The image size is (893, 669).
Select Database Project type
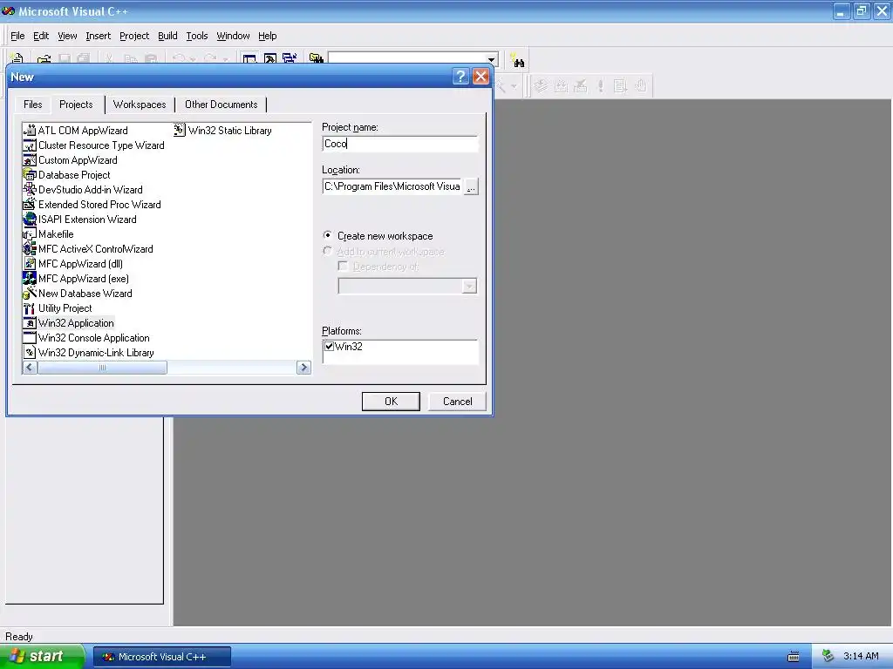coord(66,174)
